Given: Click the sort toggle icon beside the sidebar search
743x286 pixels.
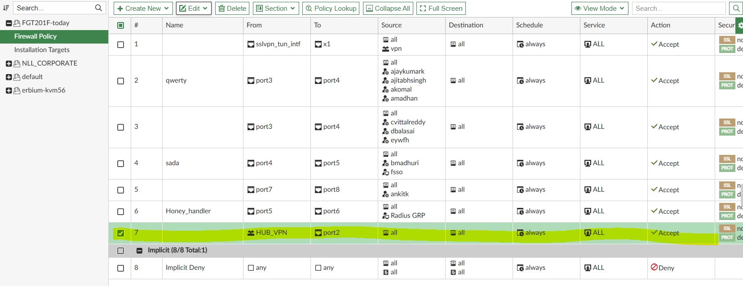Looking at the screenshot, I should (6, 8).
